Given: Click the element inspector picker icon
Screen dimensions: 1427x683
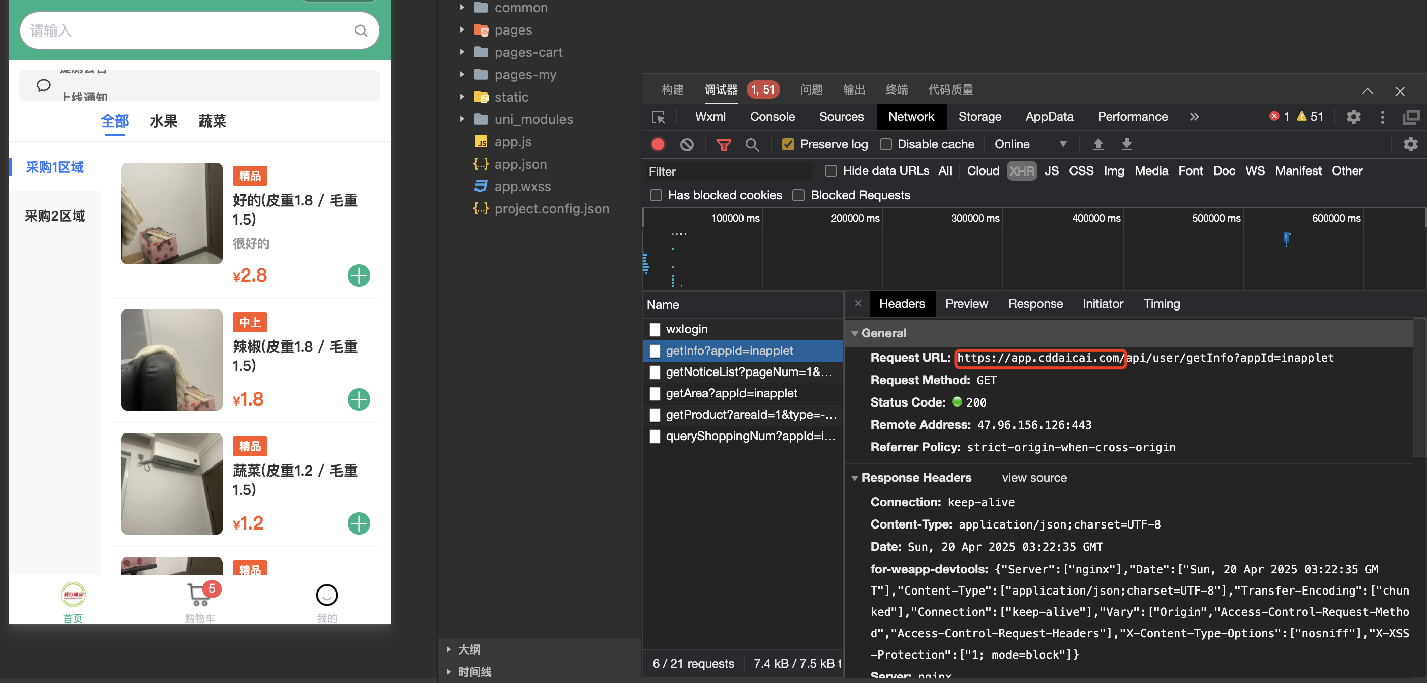Looking at the screenshot, I should 659,117.
